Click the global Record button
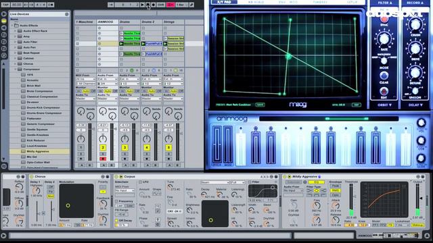Viewport: 433px width, 243px height. 154,5
